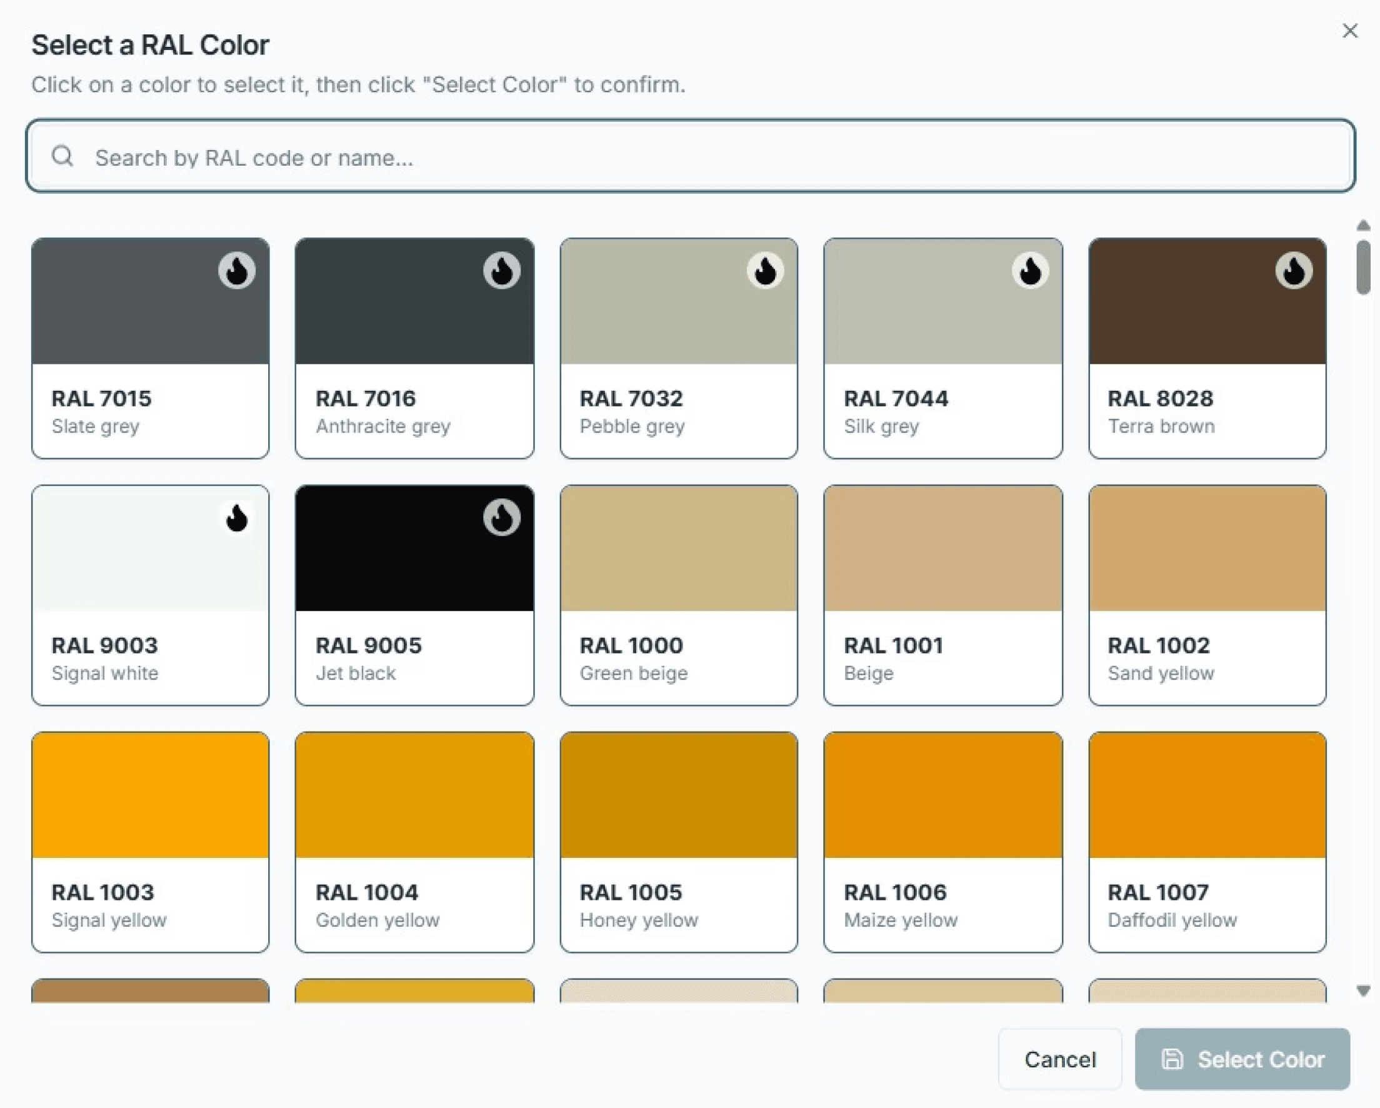This screenshot has width=1380, height=1108.
Task: Select the RAL 1001 Beige swatch
Action: [943, 595]
